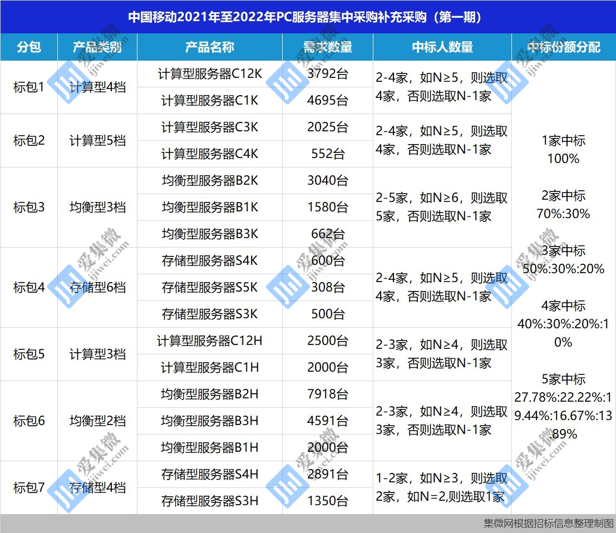Viewport: 616px width, 533px height.
Task: Click the 1-2家，如N≥3 winner rule
Action: click(x=442, y=487)
